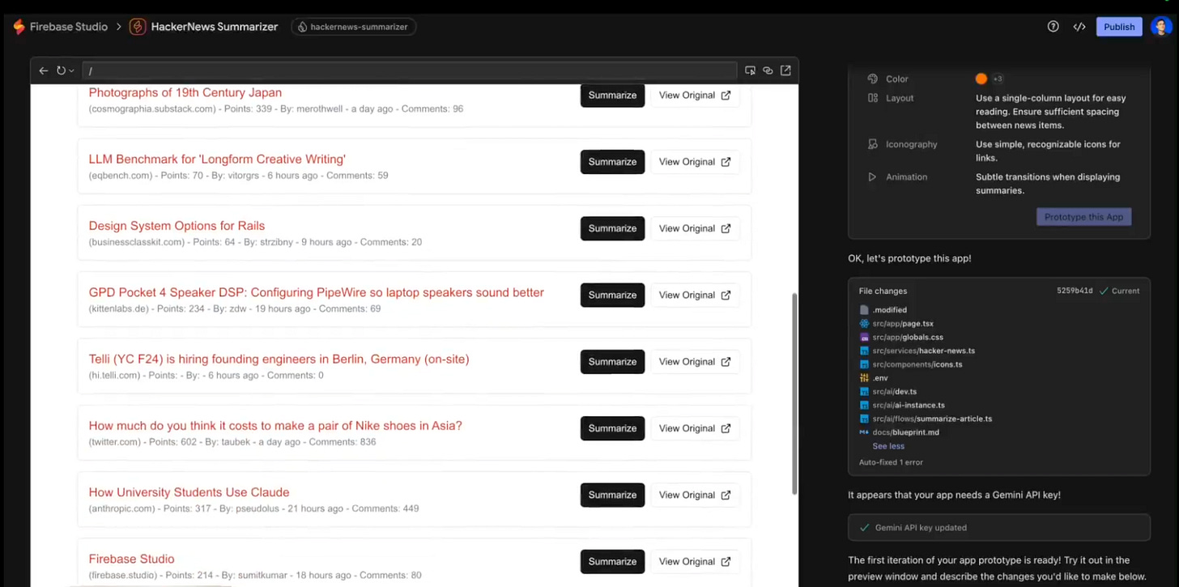
Task: Click the orange color swatch
Action: click(981, 79)
